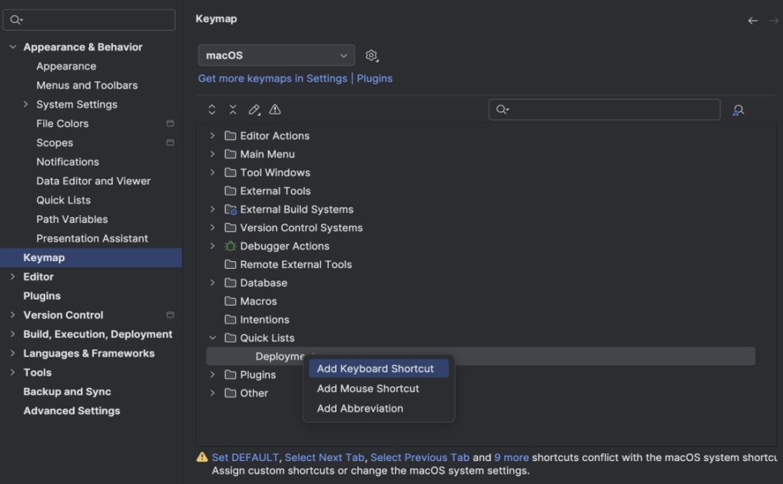Open the macOS keymap dropdown

pyautogui.click(x=276, y=55)
